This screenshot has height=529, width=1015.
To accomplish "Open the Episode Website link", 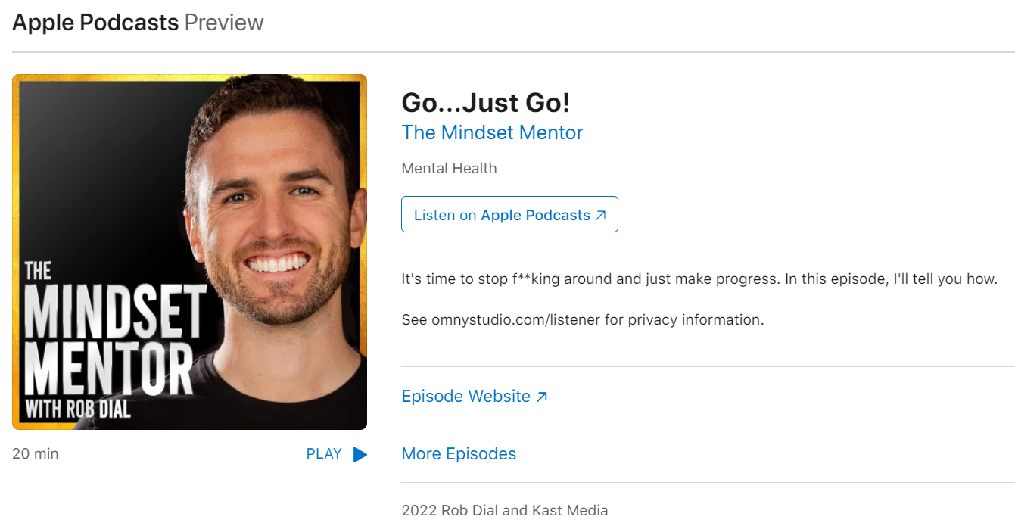I will tap(474, 396).
